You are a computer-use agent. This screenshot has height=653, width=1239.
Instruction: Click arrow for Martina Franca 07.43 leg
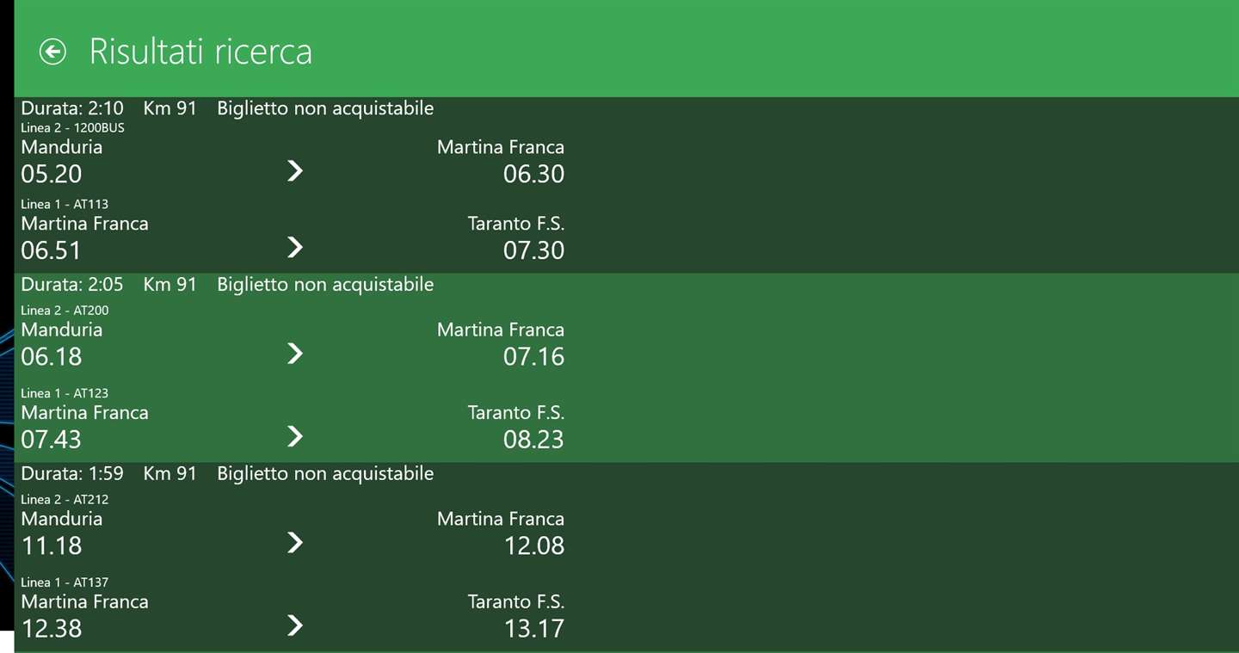[x=295, y=436]
